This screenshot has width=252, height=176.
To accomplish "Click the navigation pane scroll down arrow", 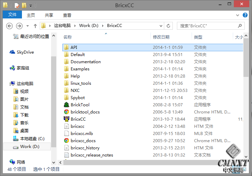I will pos(54,162).
